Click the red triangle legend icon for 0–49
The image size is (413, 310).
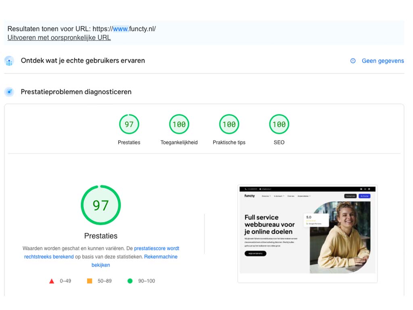(52, 281)
